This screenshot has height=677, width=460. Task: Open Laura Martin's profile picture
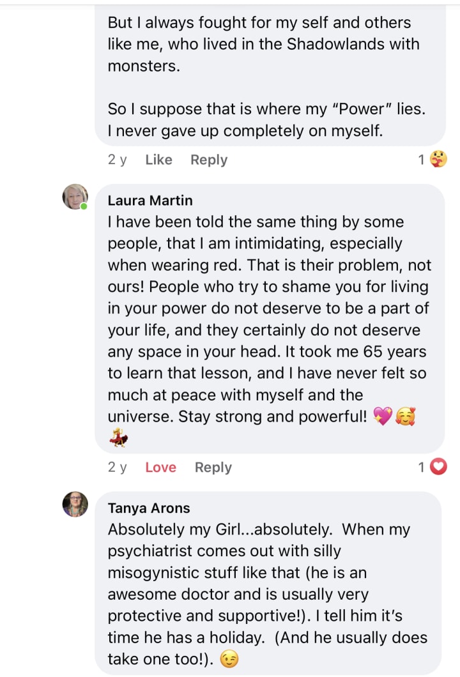click(x=75, y=197)
